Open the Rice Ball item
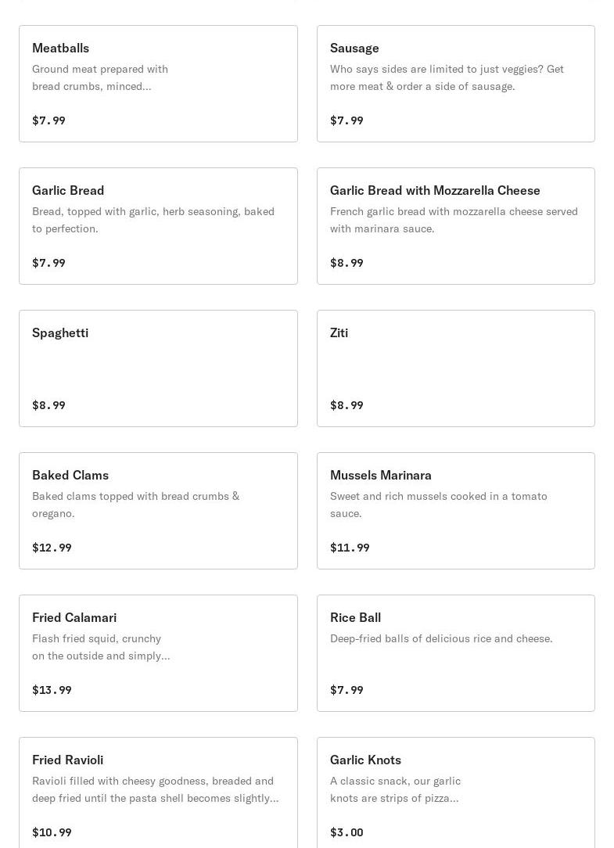614x848 pixels. [355, 618]
